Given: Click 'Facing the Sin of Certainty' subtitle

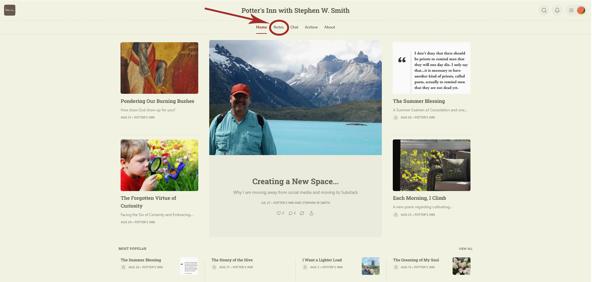Looking at the screenshot, I should click(x=157, y=215).
